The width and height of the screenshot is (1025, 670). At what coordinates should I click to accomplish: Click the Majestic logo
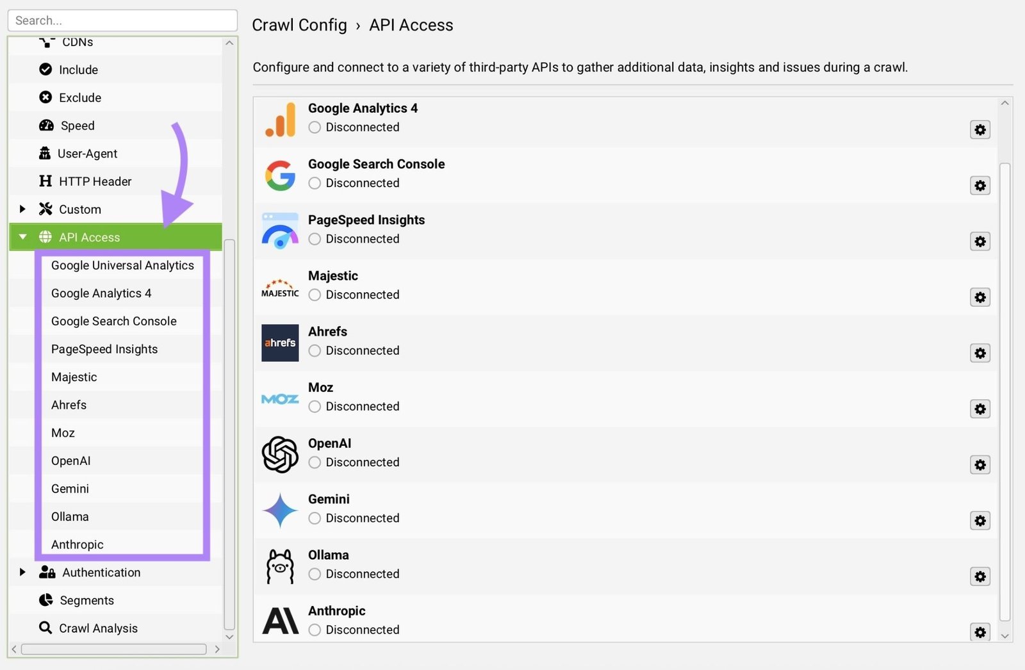point(280,288)
